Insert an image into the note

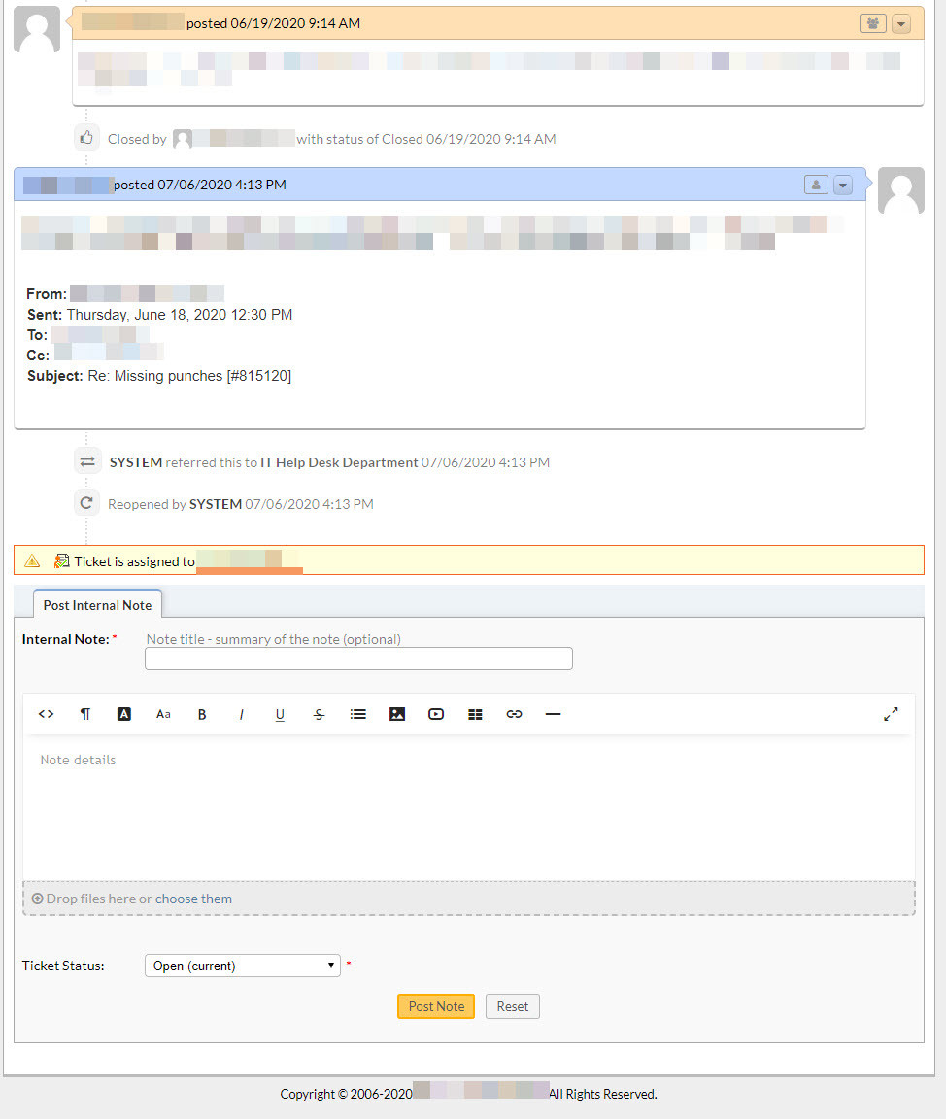[397, 714]
